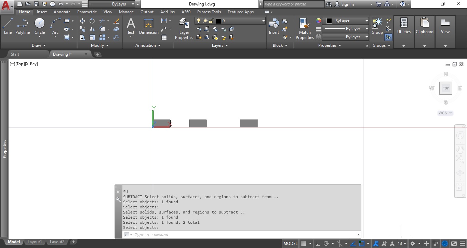This screenshot has height=248, width=467.
Task: Expand the Draw panel
Action: click(39, 45)
